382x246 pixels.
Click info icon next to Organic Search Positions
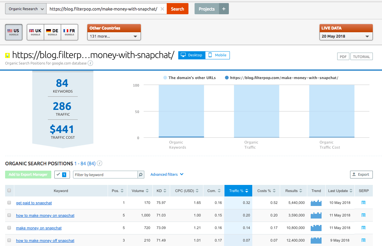(x=99, y=164)
